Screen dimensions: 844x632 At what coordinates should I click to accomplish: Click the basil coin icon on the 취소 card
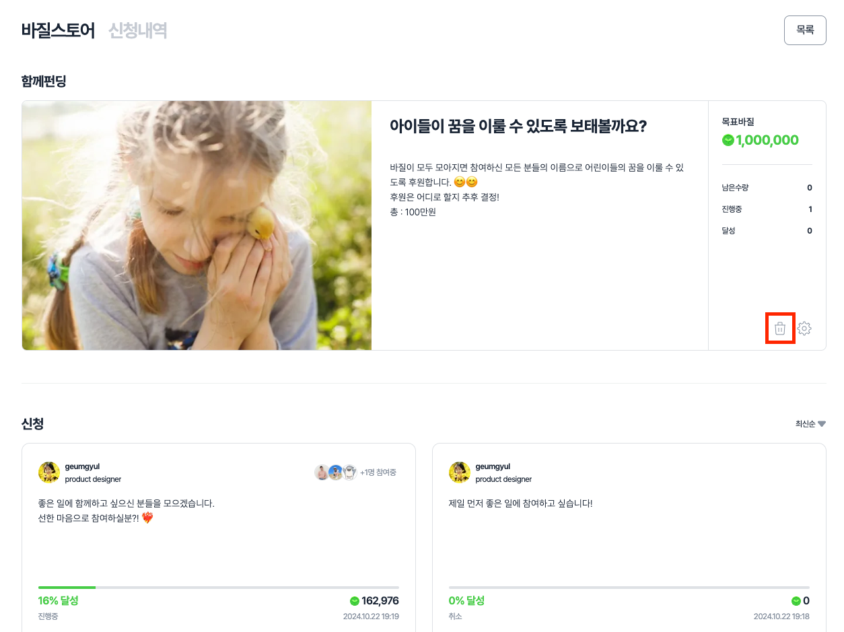tap(796, 601)
